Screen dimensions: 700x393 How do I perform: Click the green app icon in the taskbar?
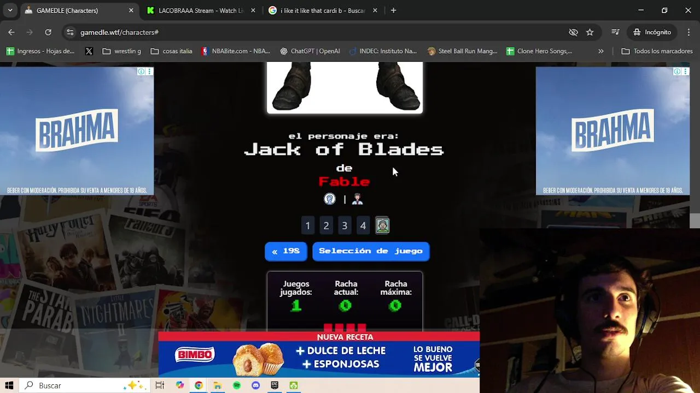(x=294, y=385)
